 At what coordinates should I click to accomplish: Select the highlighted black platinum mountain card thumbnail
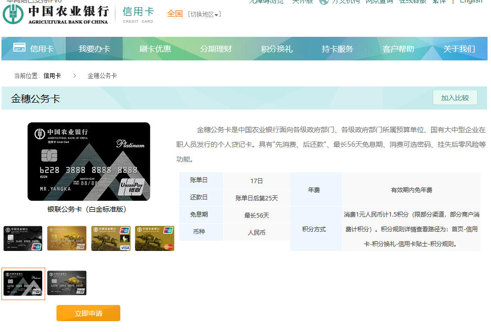(x=23, y=283)
